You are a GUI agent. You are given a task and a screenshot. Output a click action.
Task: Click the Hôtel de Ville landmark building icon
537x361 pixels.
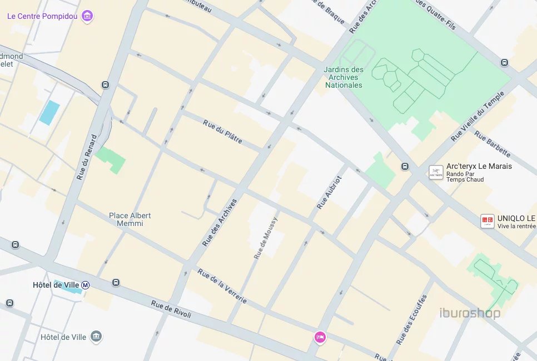[96, 337]
